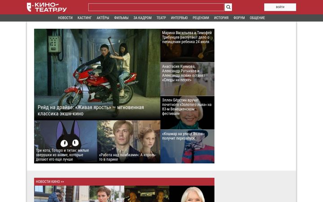323x202 pixels.
Task: Open the anime animals Тоторо article
Action: [x=65, y=142]
